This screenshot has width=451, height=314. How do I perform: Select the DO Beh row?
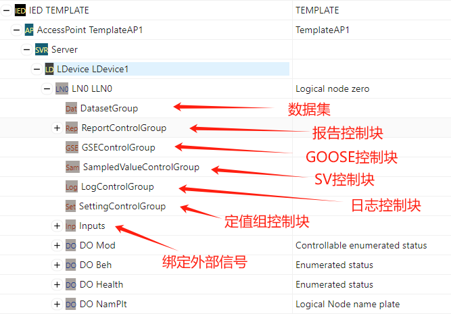[95, 265]
